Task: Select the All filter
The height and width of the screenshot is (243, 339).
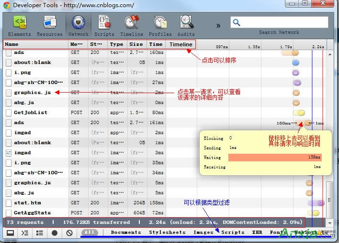Action: [x=90, y=232]
